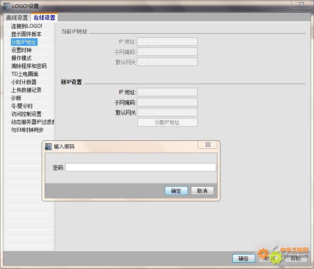The width and height of the screenshot is (314, 269).
Task: Select the TD上电画面 item
Action: pyautogui.click(x=24, y=74)
